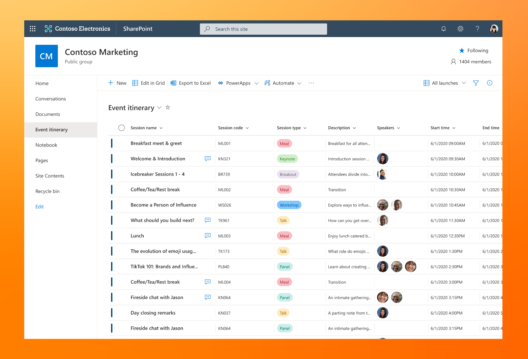
Task: Open the Session type column menu
Action: coord(292,128)
